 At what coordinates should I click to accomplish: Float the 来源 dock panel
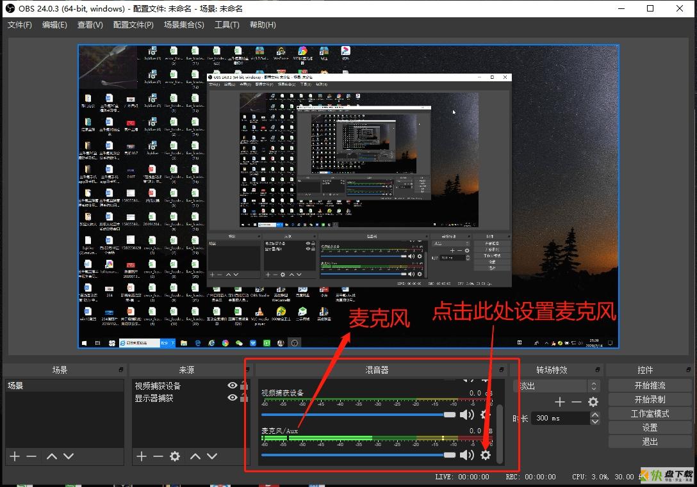(247, 370)
